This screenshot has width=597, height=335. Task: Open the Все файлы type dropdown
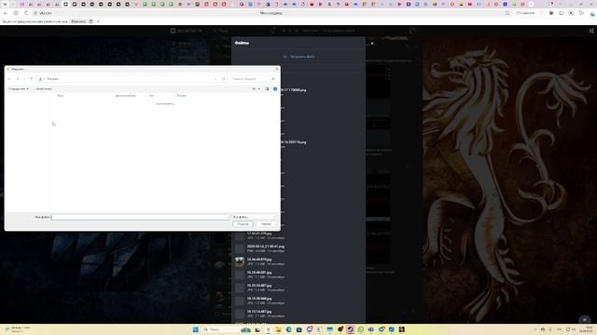tap(254, 217)
